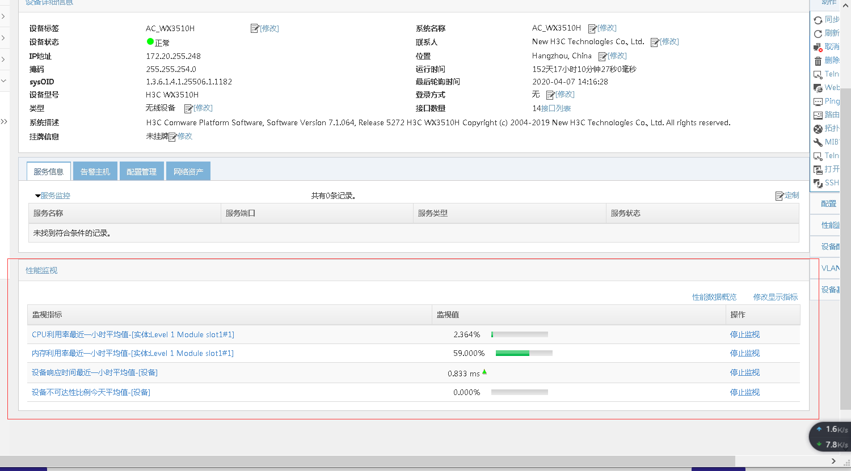
Task: Open the 配置管理 tab
Action: (142, 171)
